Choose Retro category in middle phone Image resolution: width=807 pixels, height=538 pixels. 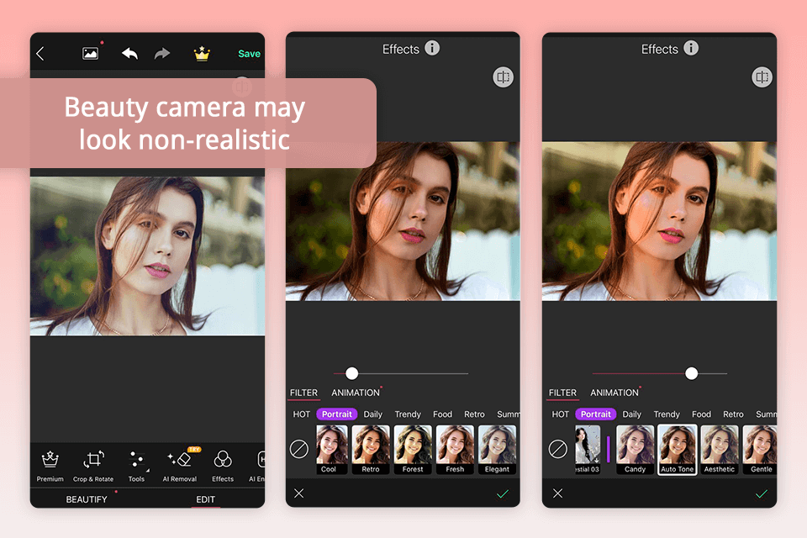click(474, 414)
